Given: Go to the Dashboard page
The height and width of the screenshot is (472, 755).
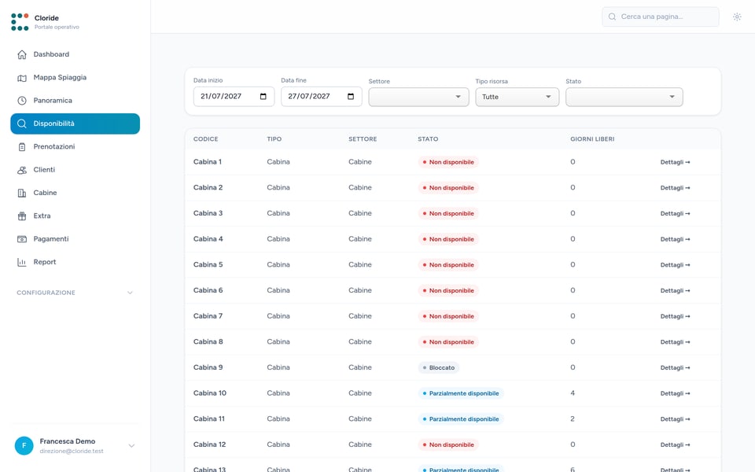Looking at the screenshot, I should pos(75,54).
